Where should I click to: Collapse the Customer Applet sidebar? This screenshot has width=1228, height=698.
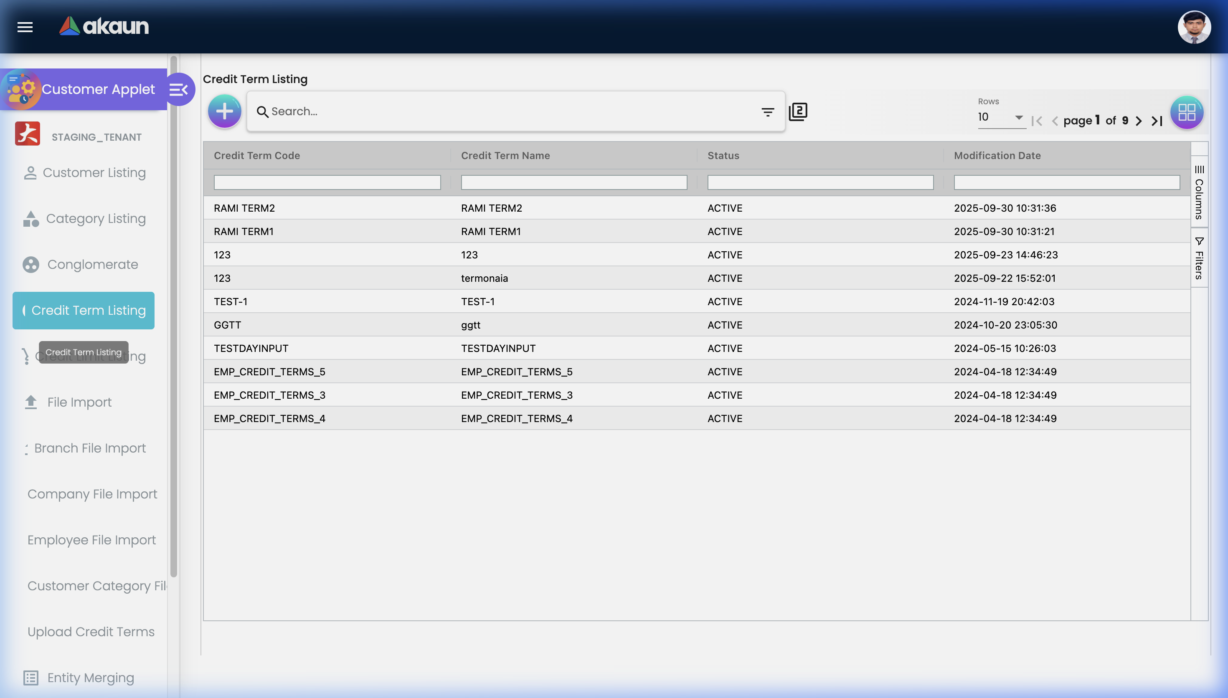click(179, 89)
